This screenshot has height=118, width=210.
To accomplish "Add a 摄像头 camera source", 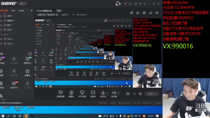I will [x=71, y=94].
